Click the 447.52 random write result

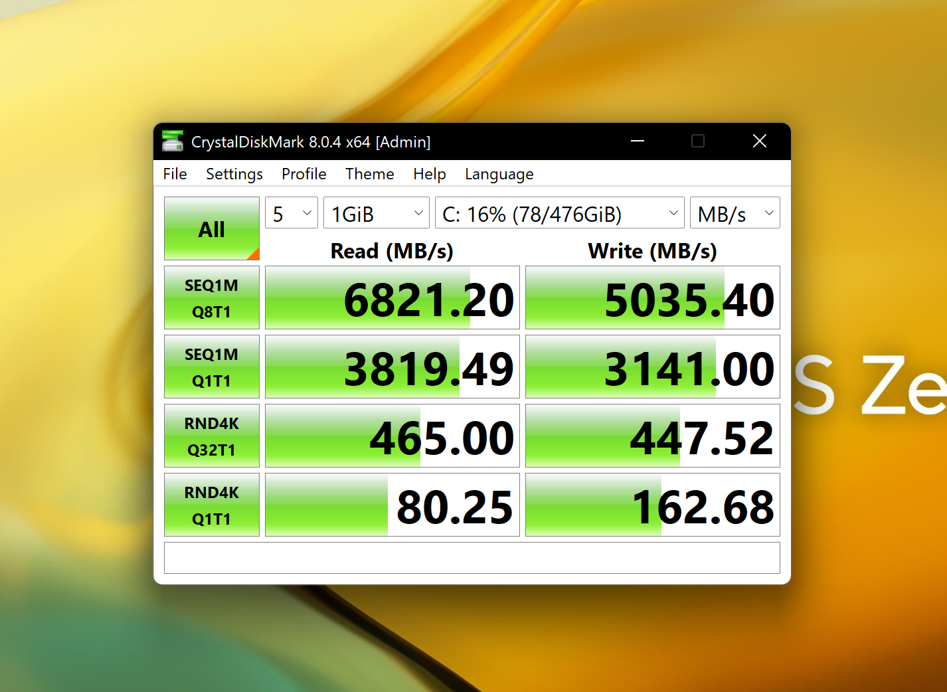pyautogui.click(x=653, y=436)
